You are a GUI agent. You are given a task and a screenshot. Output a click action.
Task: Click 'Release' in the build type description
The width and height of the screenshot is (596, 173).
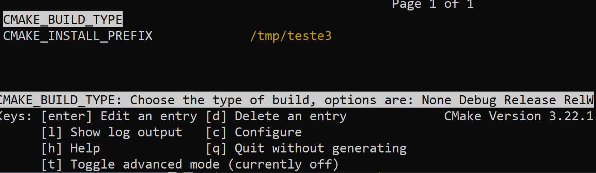coord(530,100)
